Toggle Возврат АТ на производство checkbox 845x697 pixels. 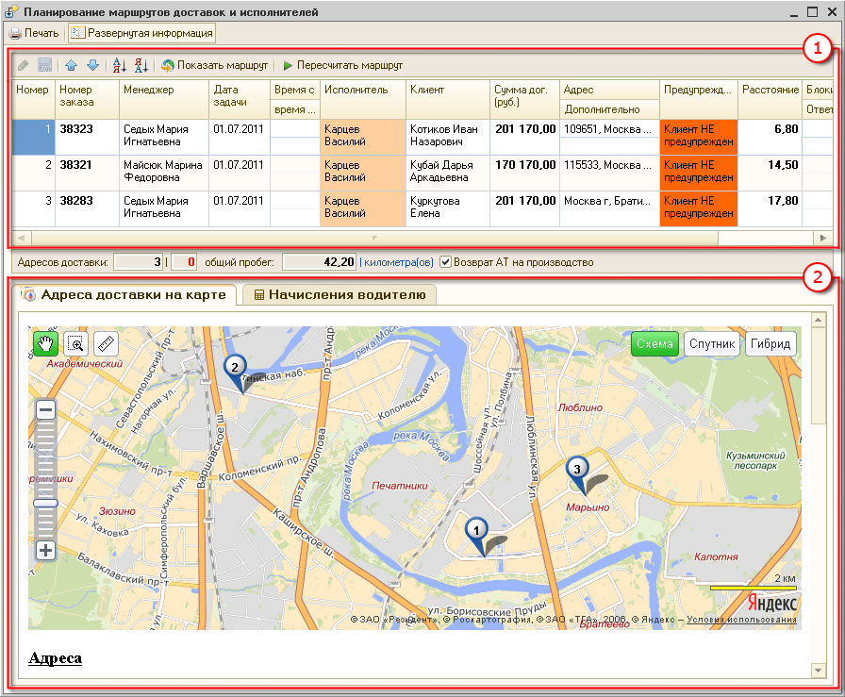446,261
